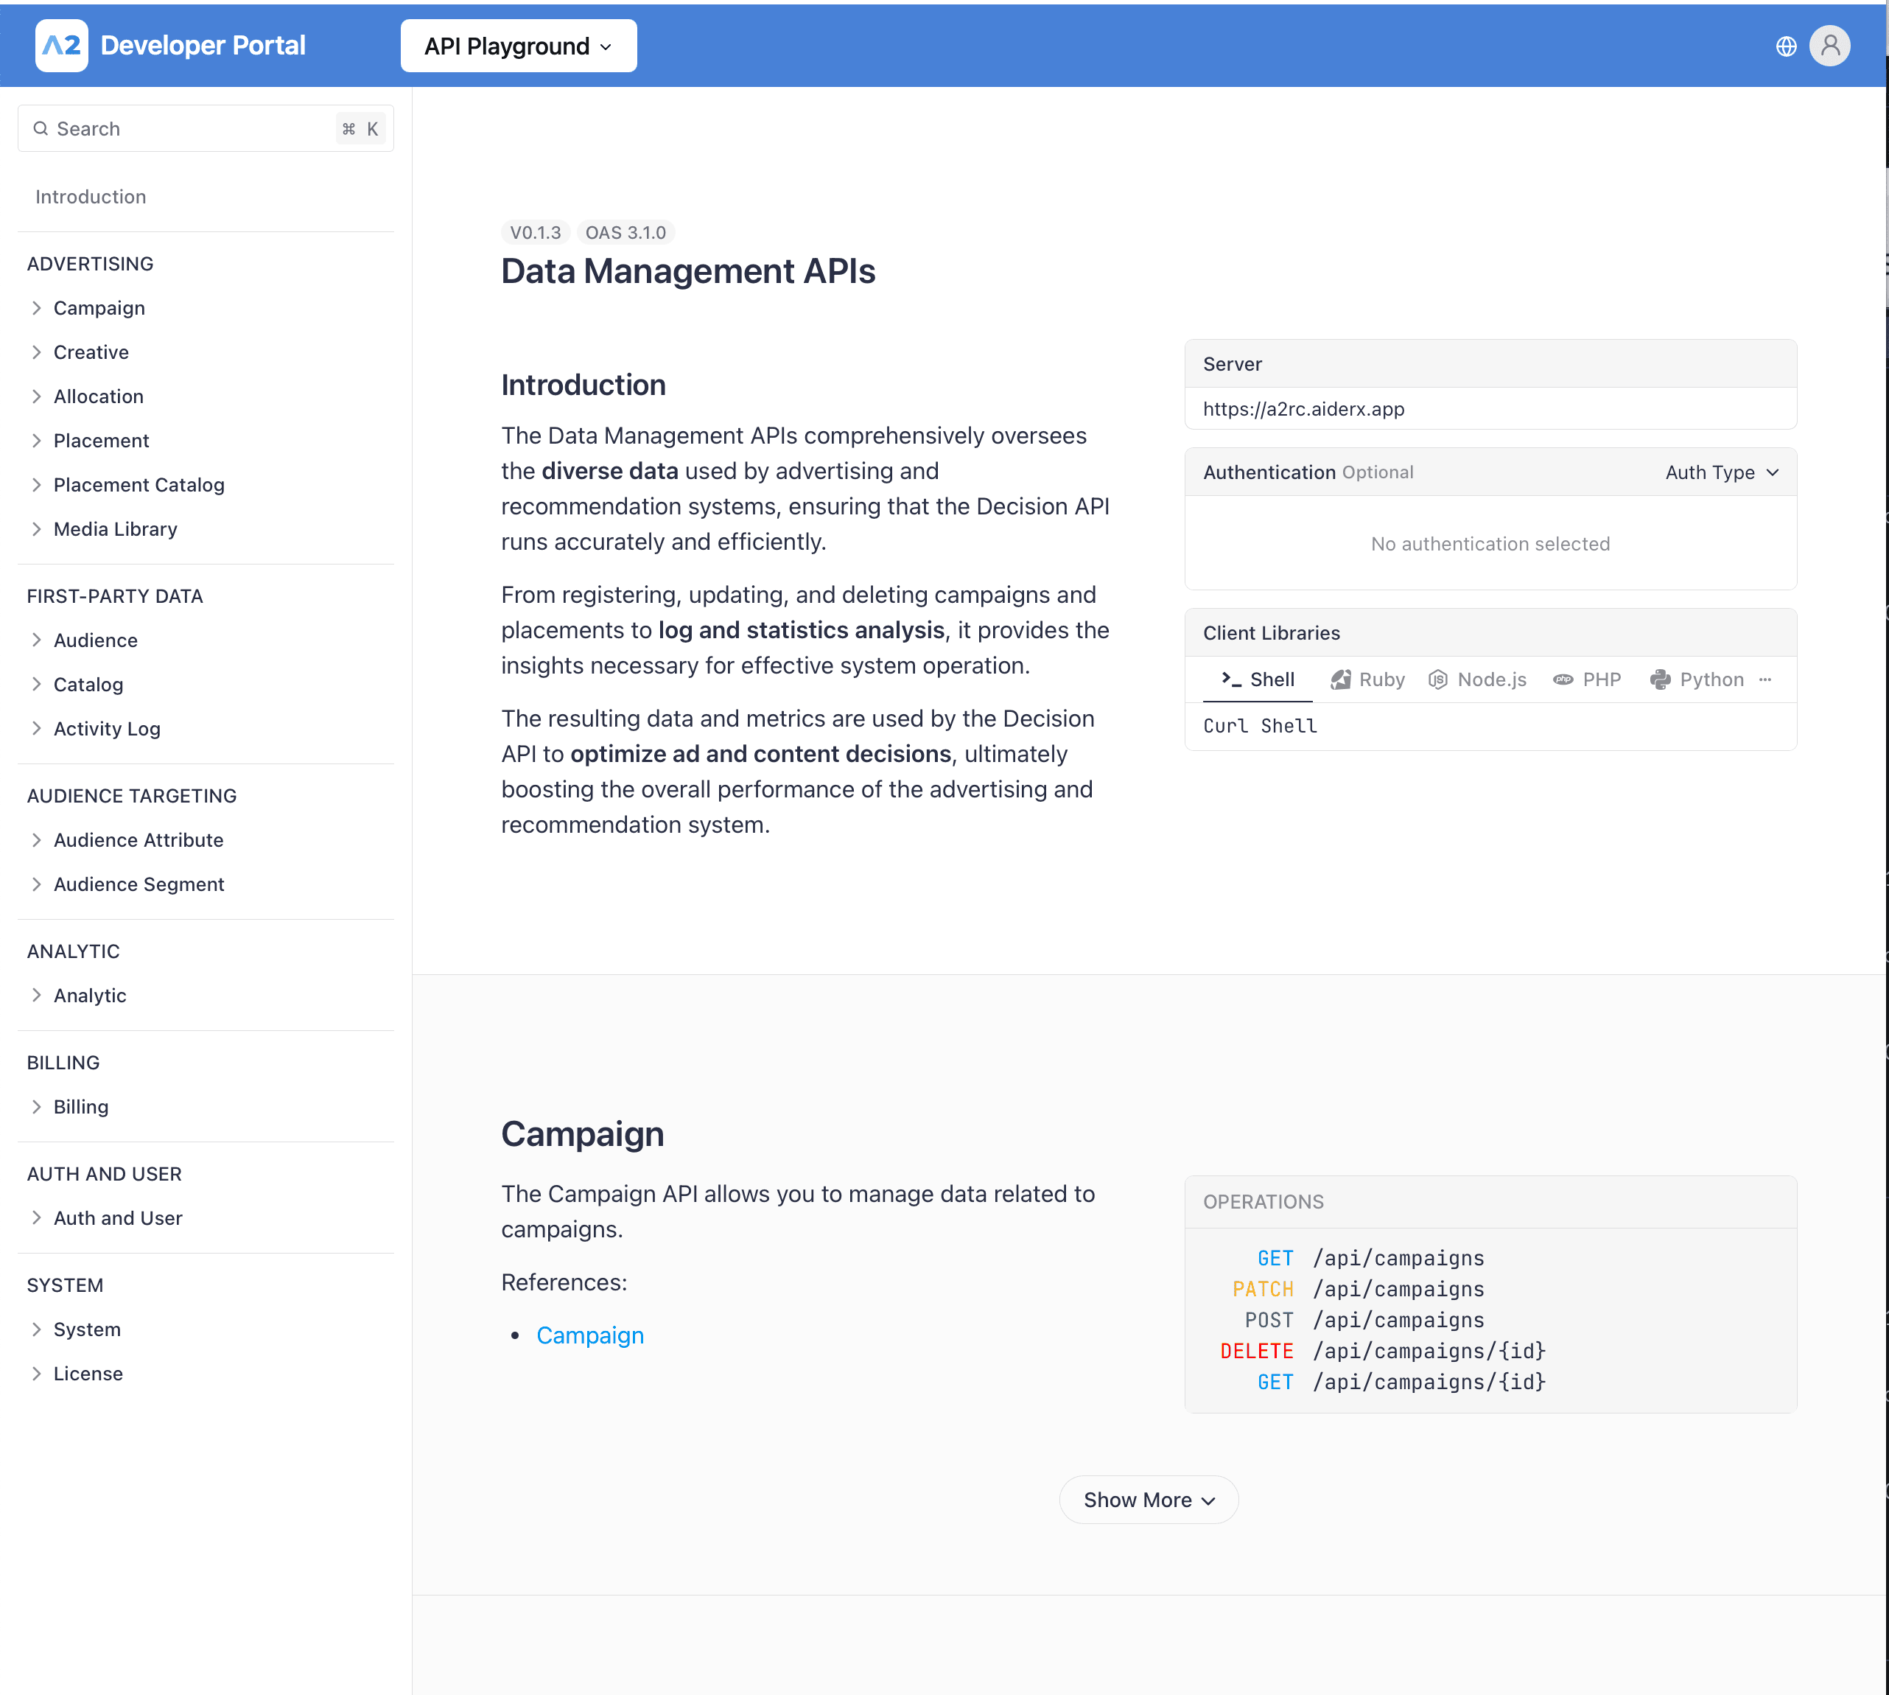
Task: Click the Search input field
Action: pos(186,128)
